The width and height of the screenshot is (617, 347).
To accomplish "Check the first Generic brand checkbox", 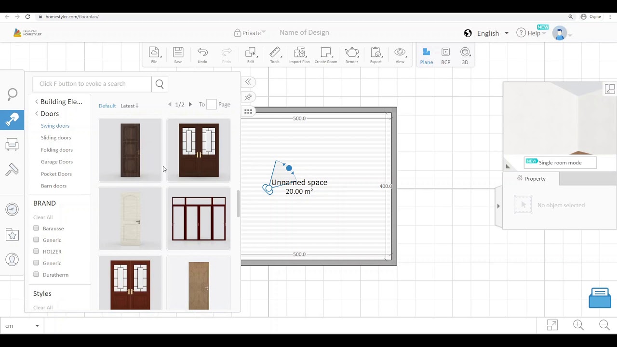I will [x=36, y=240].
